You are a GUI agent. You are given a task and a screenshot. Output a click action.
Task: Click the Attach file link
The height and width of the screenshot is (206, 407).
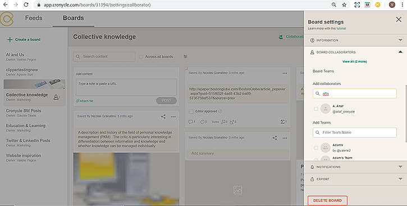pos(85,101)
